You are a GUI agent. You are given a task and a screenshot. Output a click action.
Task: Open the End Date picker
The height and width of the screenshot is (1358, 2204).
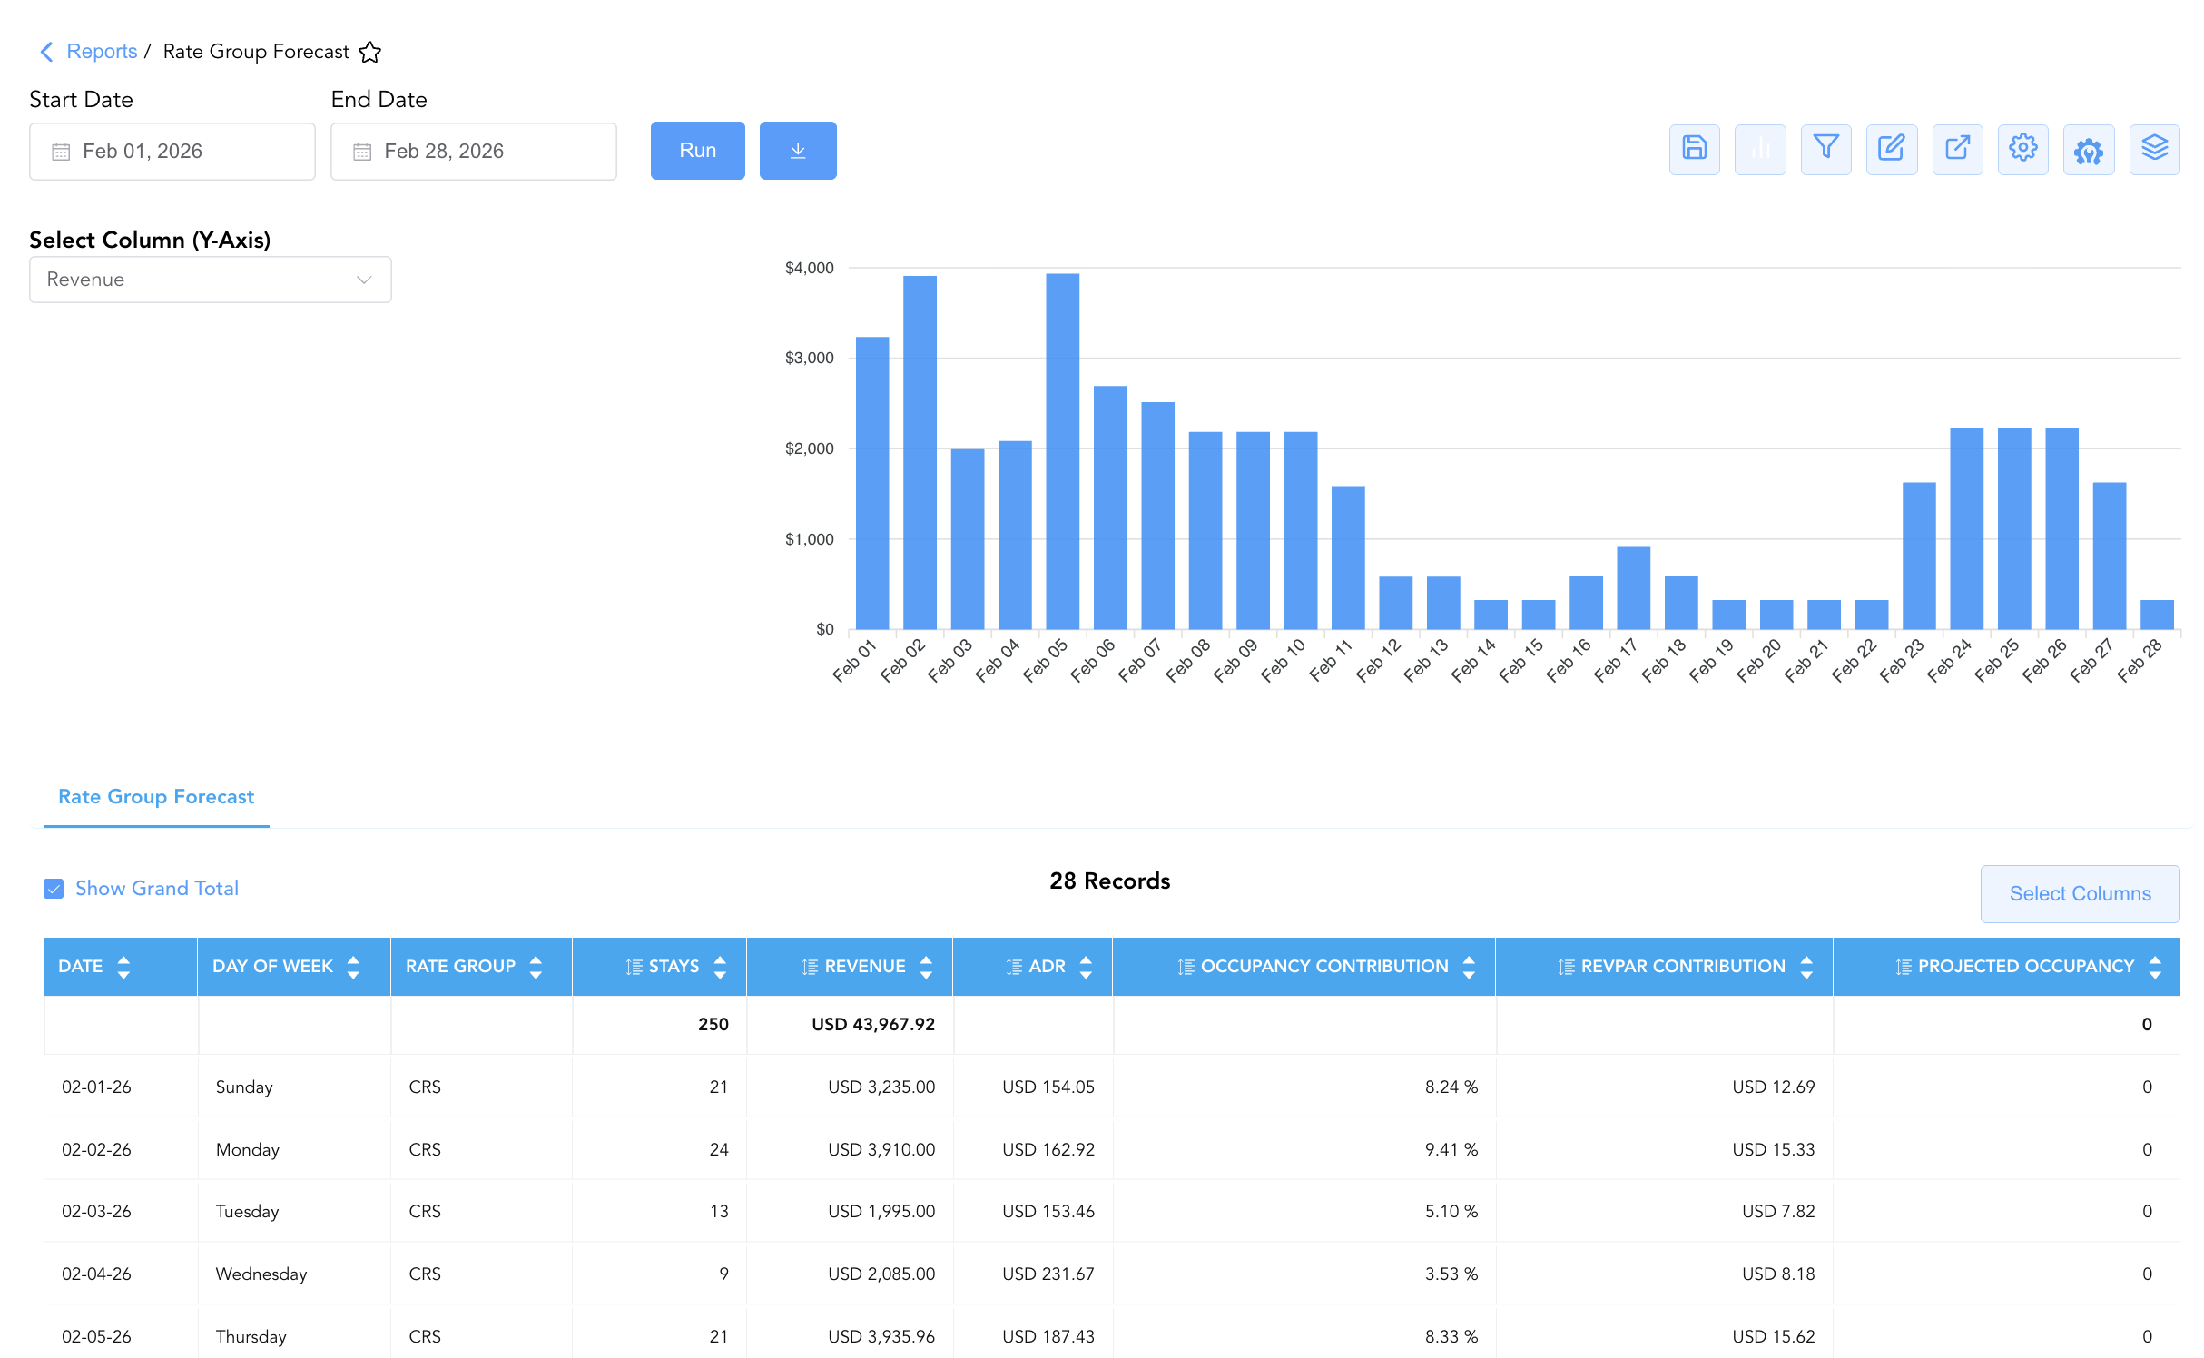[474, 152]
